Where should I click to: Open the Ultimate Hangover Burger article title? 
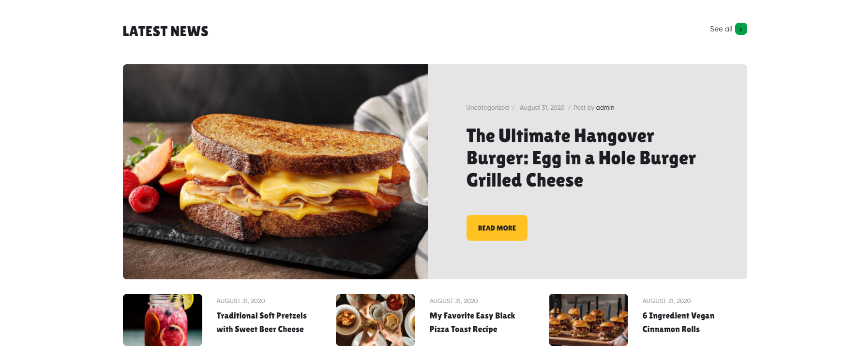(x=581, y=158)
